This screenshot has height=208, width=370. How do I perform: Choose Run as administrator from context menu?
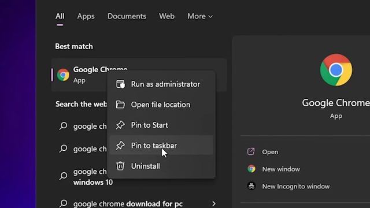point(161,84)
